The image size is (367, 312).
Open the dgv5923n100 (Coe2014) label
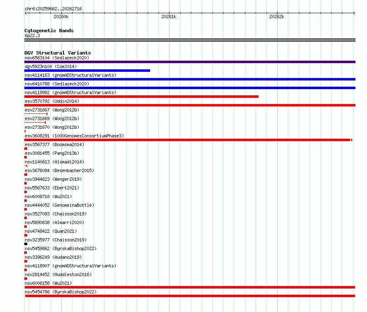tap(51, 66)
